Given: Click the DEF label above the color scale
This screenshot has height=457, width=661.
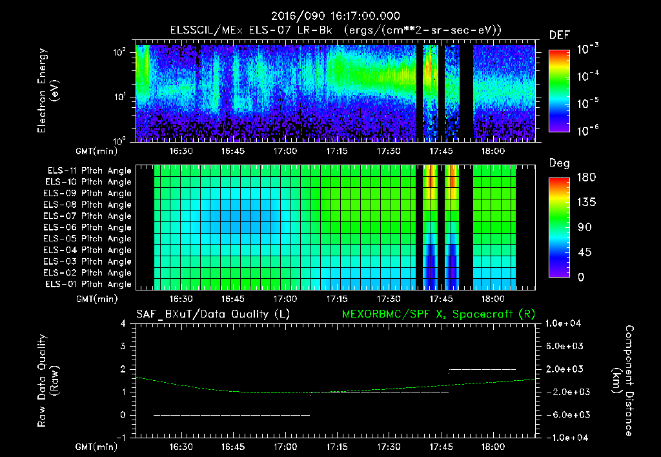Looking at the screenshot, I should pyautogui.click(x=559, y=35).
